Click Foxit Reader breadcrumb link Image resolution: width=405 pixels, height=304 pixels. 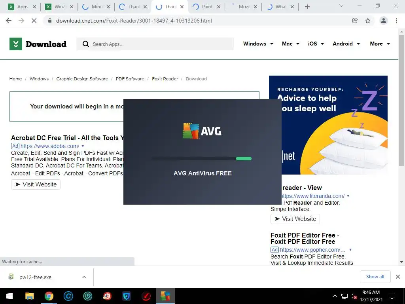pyautogui.click(x=165, y=79)
